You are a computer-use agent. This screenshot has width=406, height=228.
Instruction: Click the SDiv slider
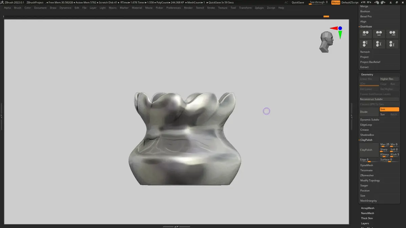tap(369, 84)
